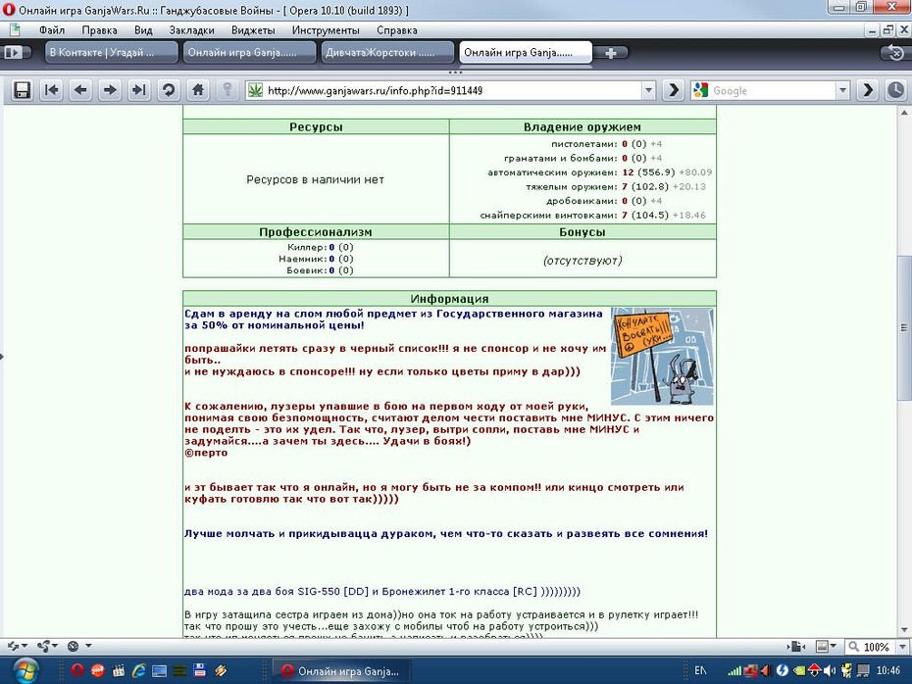Start search with arrow beside Google field
Viewport: 912px width, 684px height.
point(868,90)
